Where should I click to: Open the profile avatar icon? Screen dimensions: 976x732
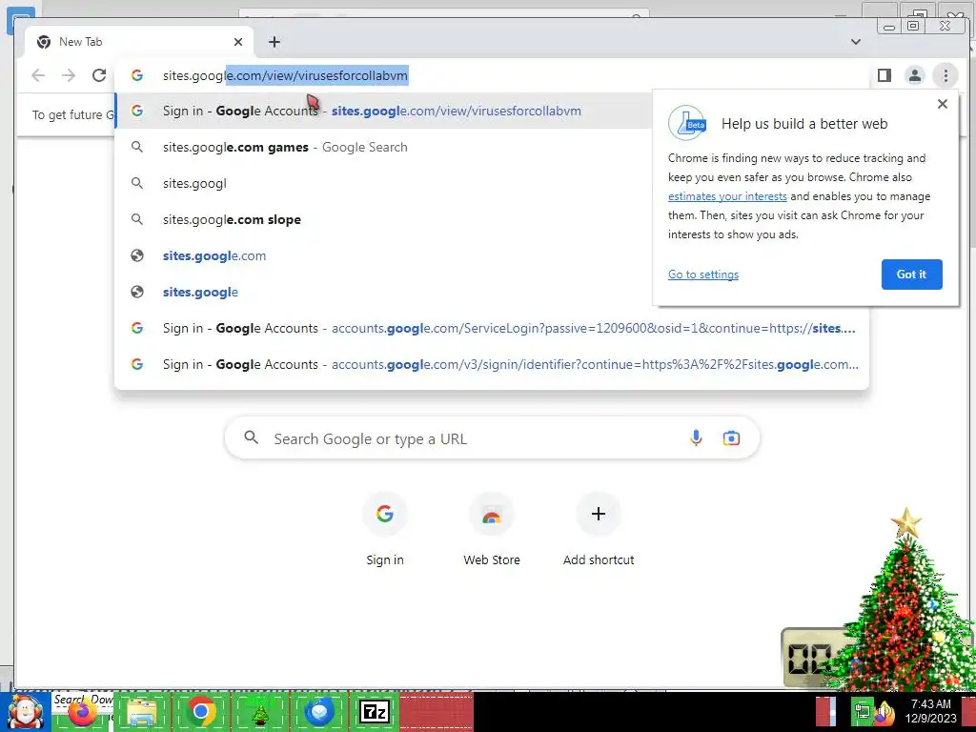coord(914,75)
